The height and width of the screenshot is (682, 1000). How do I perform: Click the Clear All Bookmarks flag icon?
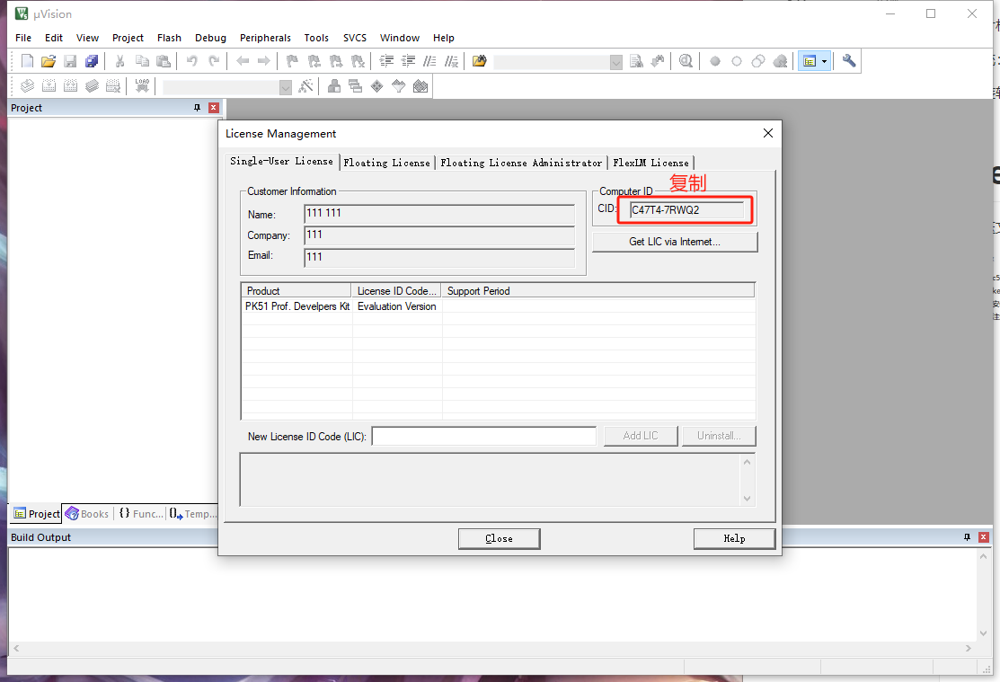pyautogui.click(x=358, y=61)
